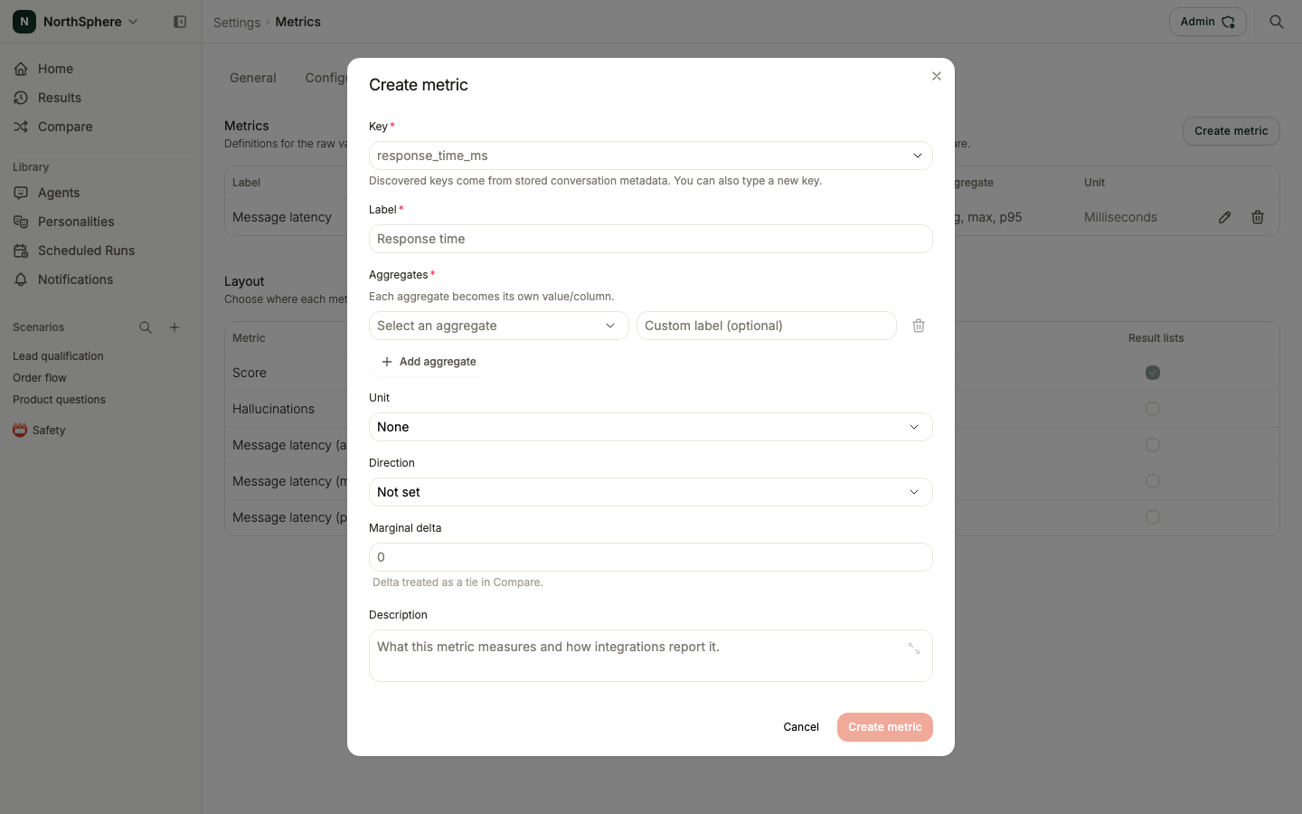This screenshot has height=814, width=1302.
Task: Delete the aggregate row via trash icon
Action: pyautogui.click(x=919, y=326)
